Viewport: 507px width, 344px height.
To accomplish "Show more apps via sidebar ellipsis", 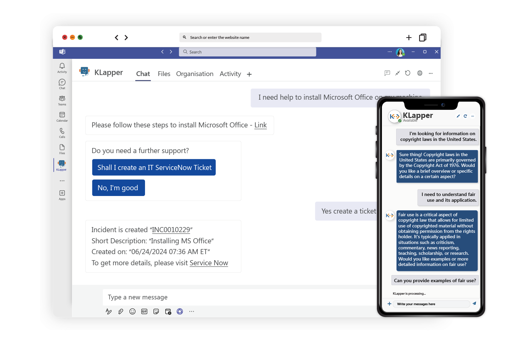I will 62,181.
